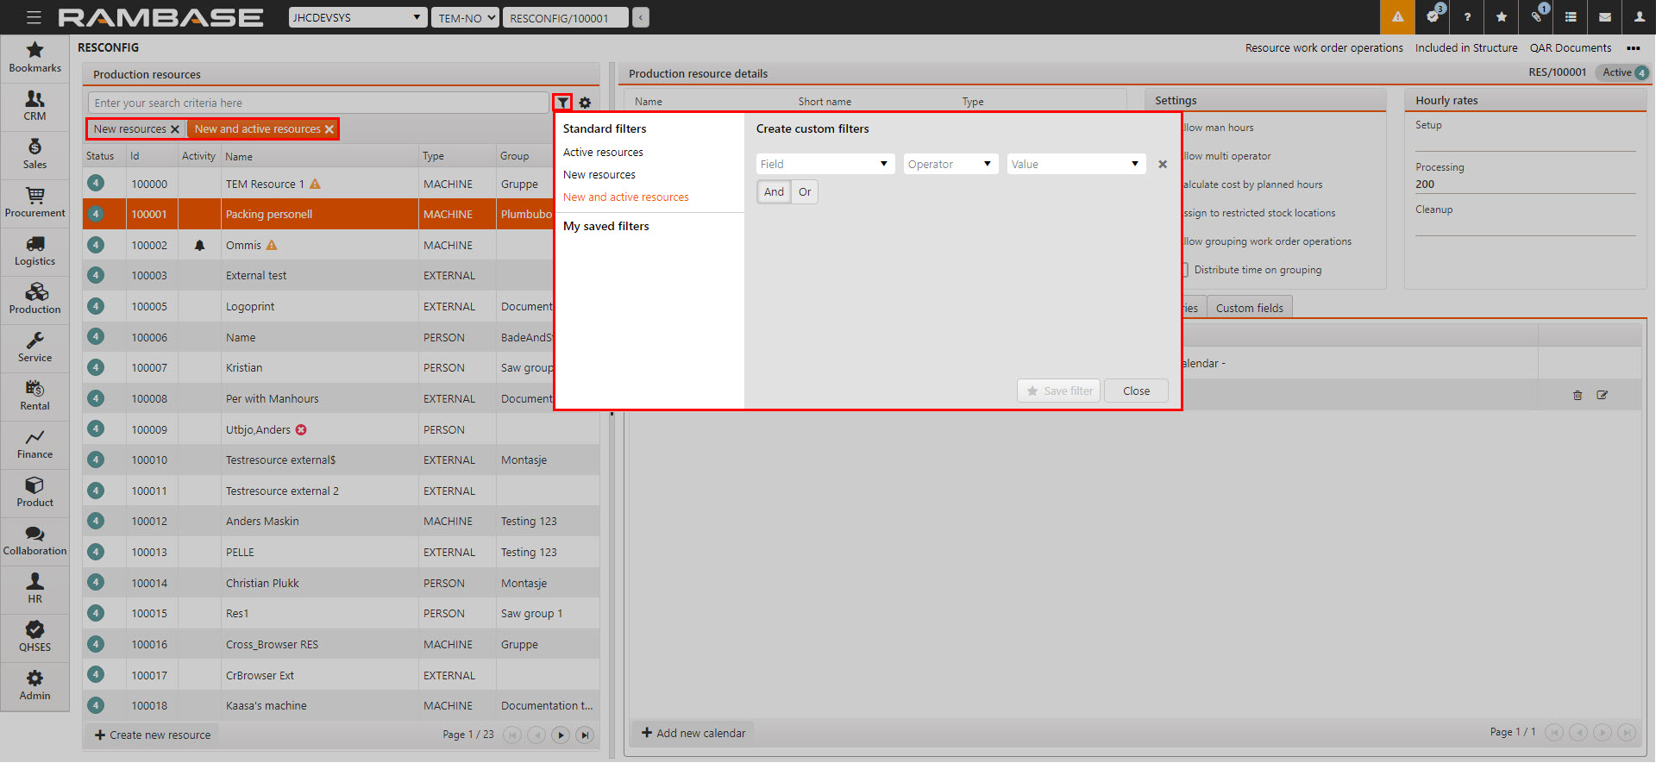Open the Production module in sidebar
This screenshot has width=1656, height=763.
pyautogui.click(x=34, y=298)
